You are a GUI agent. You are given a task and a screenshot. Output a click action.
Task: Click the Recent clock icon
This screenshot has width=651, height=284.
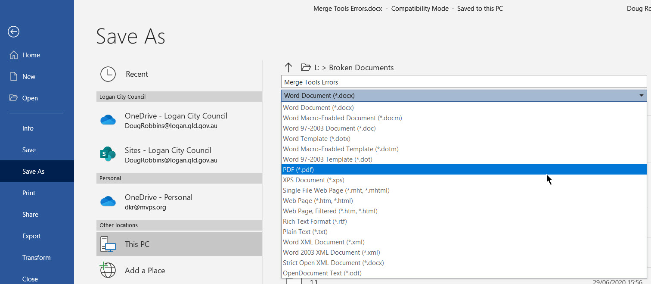(x=108, y=74)
